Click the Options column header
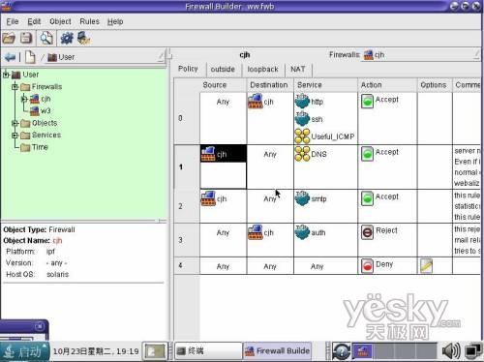The width and height of the screenshot is (484, 362). pyautogui.click(x=435, y=85)
